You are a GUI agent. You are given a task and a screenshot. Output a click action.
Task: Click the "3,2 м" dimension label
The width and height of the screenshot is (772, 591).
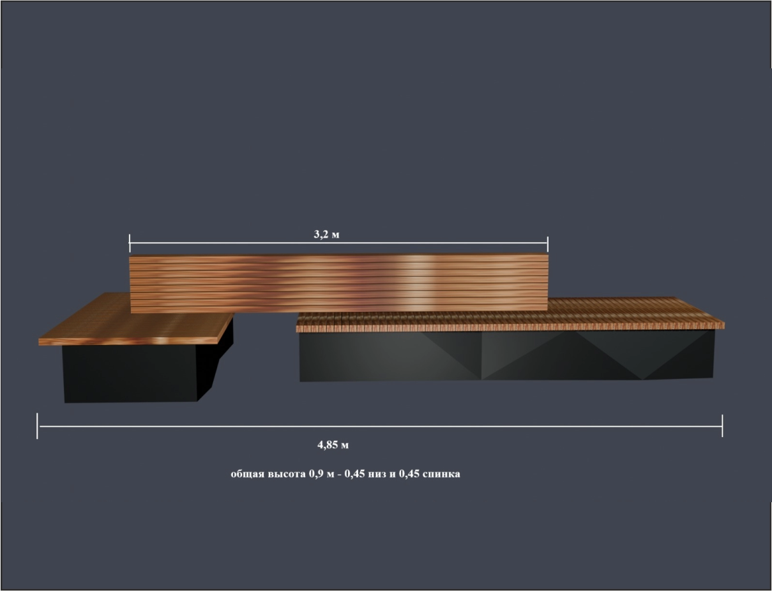click(326, 234)
